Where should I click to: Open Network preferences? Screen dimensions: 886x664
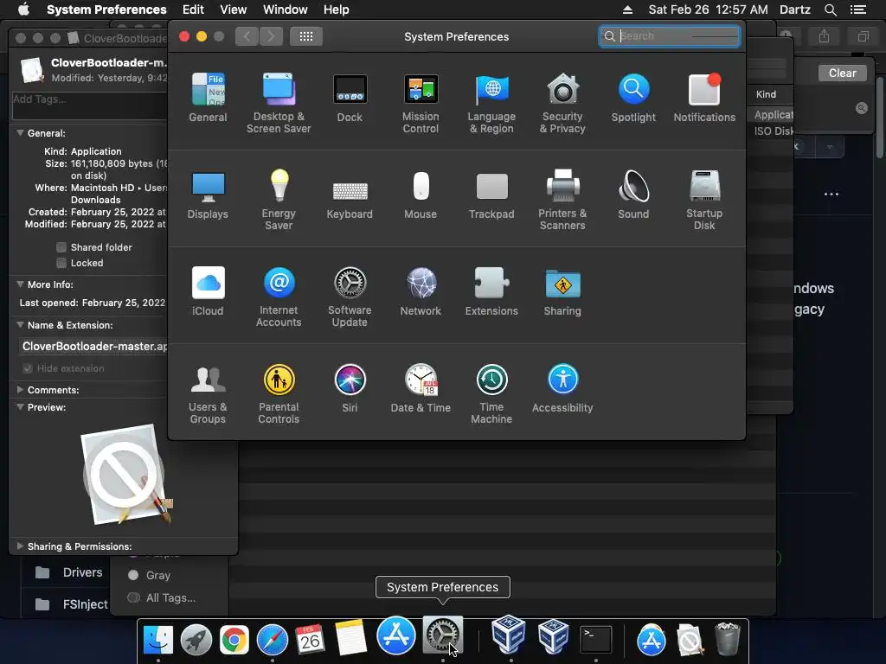[x=421, y=290]
